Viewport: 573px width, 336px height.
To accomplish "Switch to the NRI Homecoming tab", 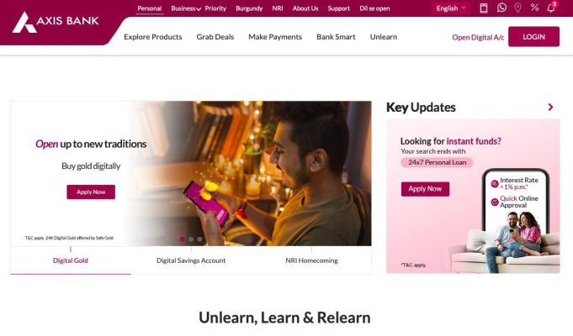I will click(x=311, y=260).
